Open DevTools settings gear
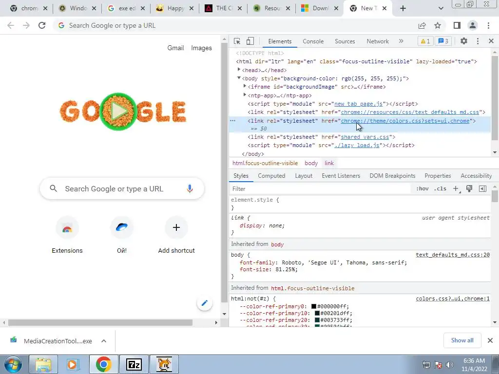The image size is (499, 374). 464,41
